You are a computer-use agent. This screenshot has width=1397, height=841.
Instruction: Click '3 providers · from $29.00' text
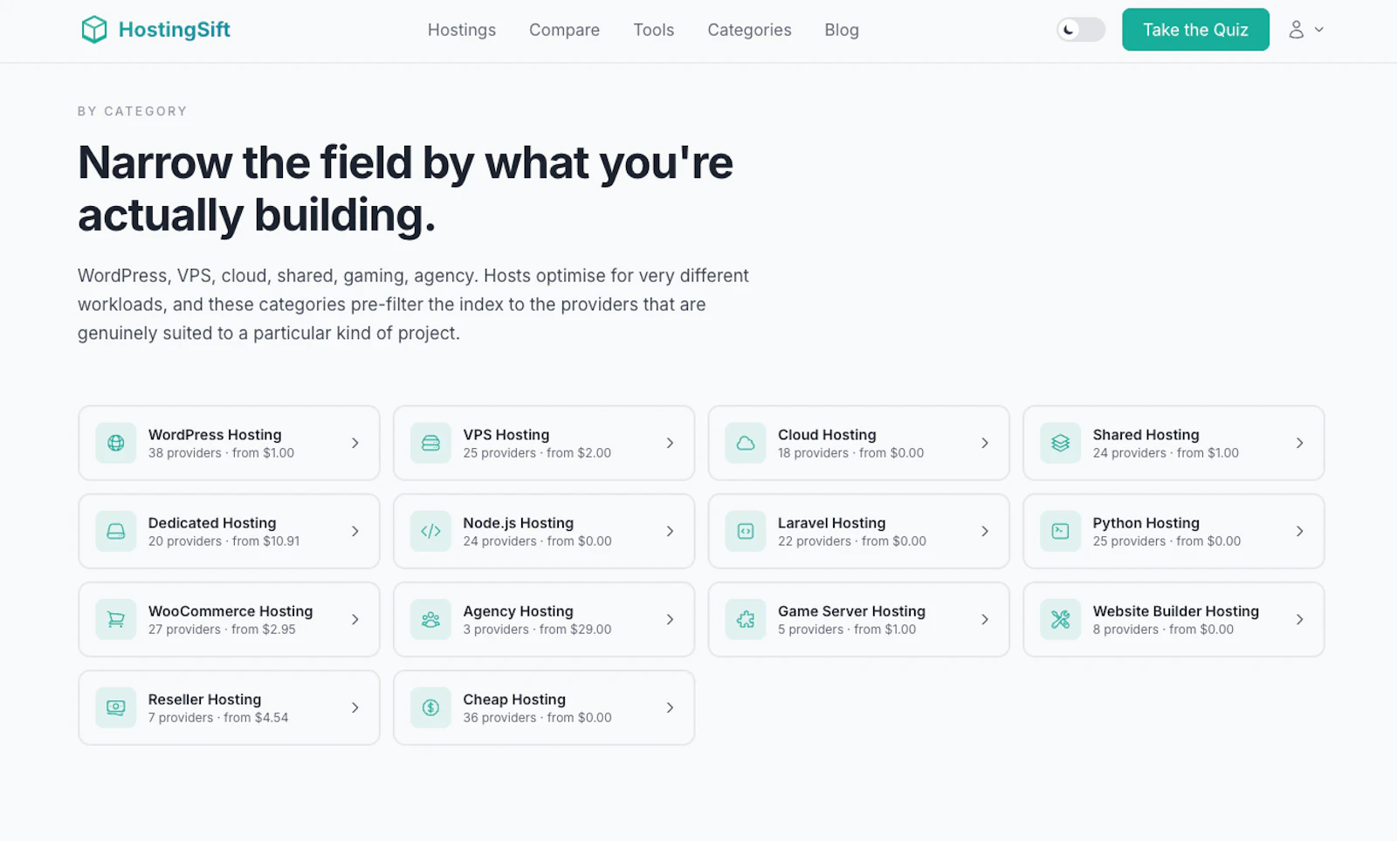537,629
